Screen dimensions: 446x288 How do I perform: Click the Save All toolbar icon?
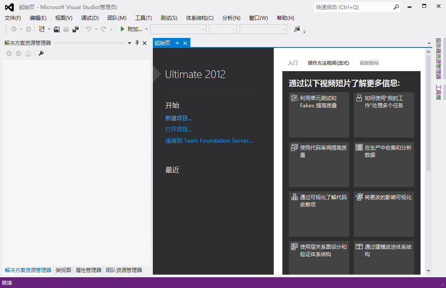pyautogui.click(x=76, y=29)
